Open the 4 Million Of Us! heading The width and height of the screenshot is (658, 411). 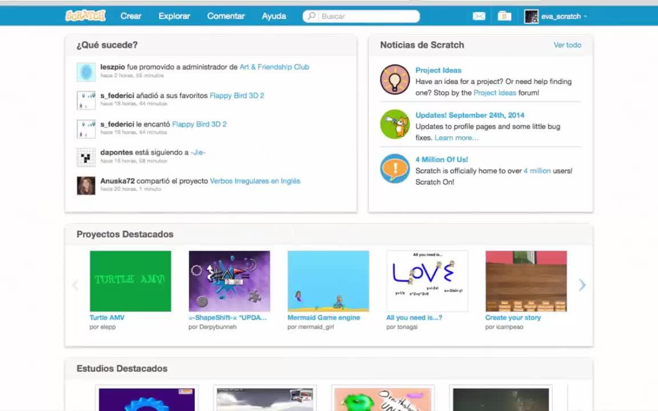[442, 159]
